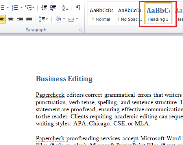This screenshot has width=183, height=145.
Task: Toggle justify alignment button
Action: [29, 19]
